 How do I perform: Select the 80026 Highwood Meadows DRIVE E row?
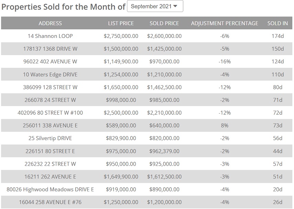pyautogui.click(x=50, y=189)
